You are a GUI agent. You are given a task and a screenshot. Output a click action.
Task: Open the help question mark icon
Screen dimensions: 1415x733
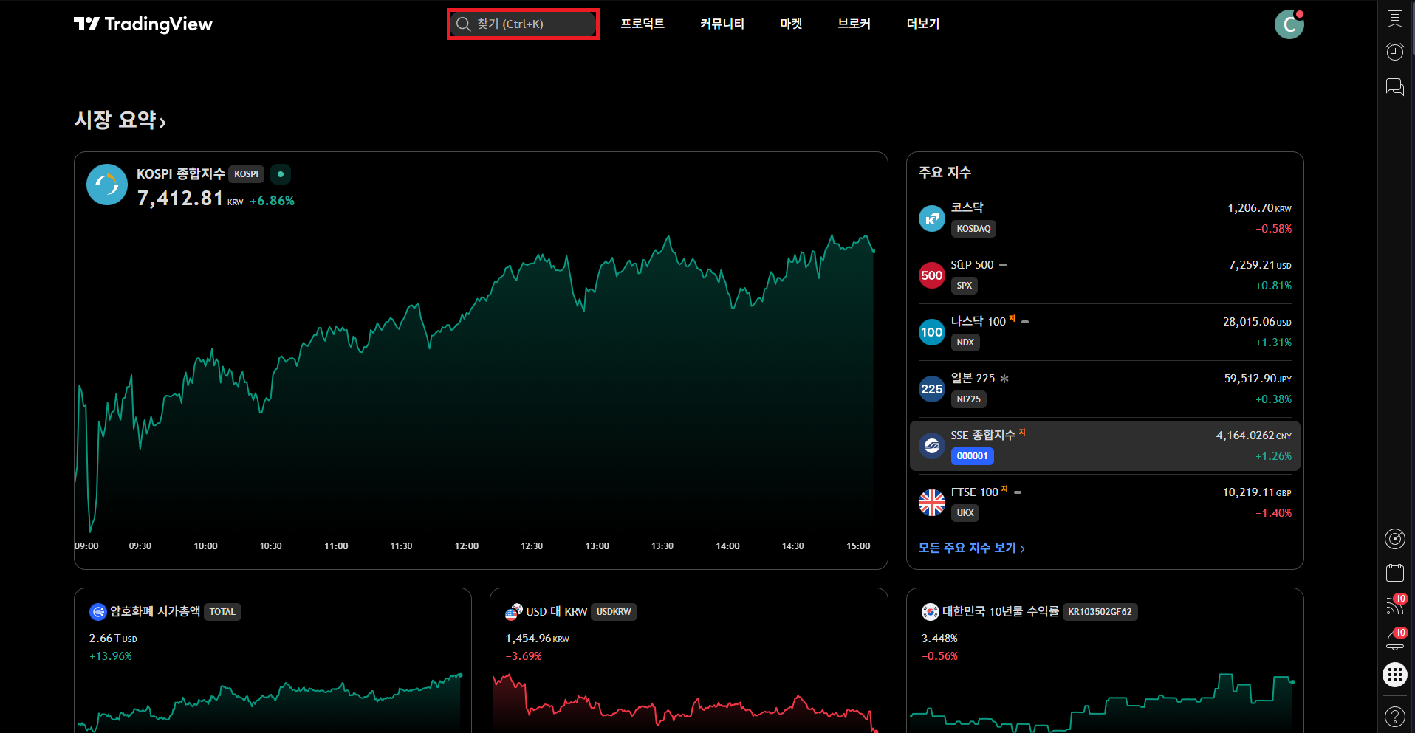click(1394, 716)
